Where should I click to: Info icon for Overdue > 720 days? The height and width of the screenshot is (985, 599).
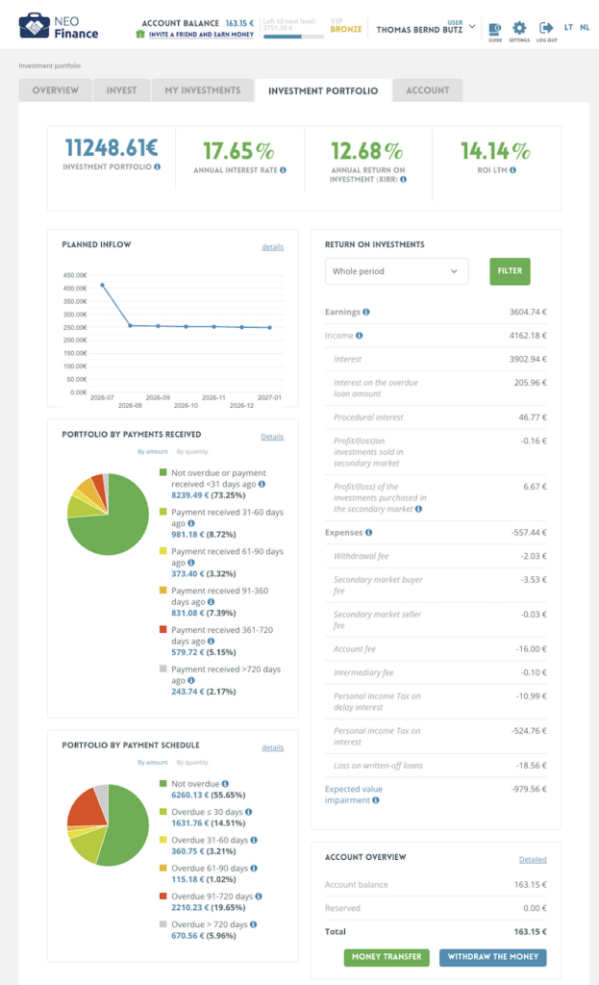coord(254,924)
